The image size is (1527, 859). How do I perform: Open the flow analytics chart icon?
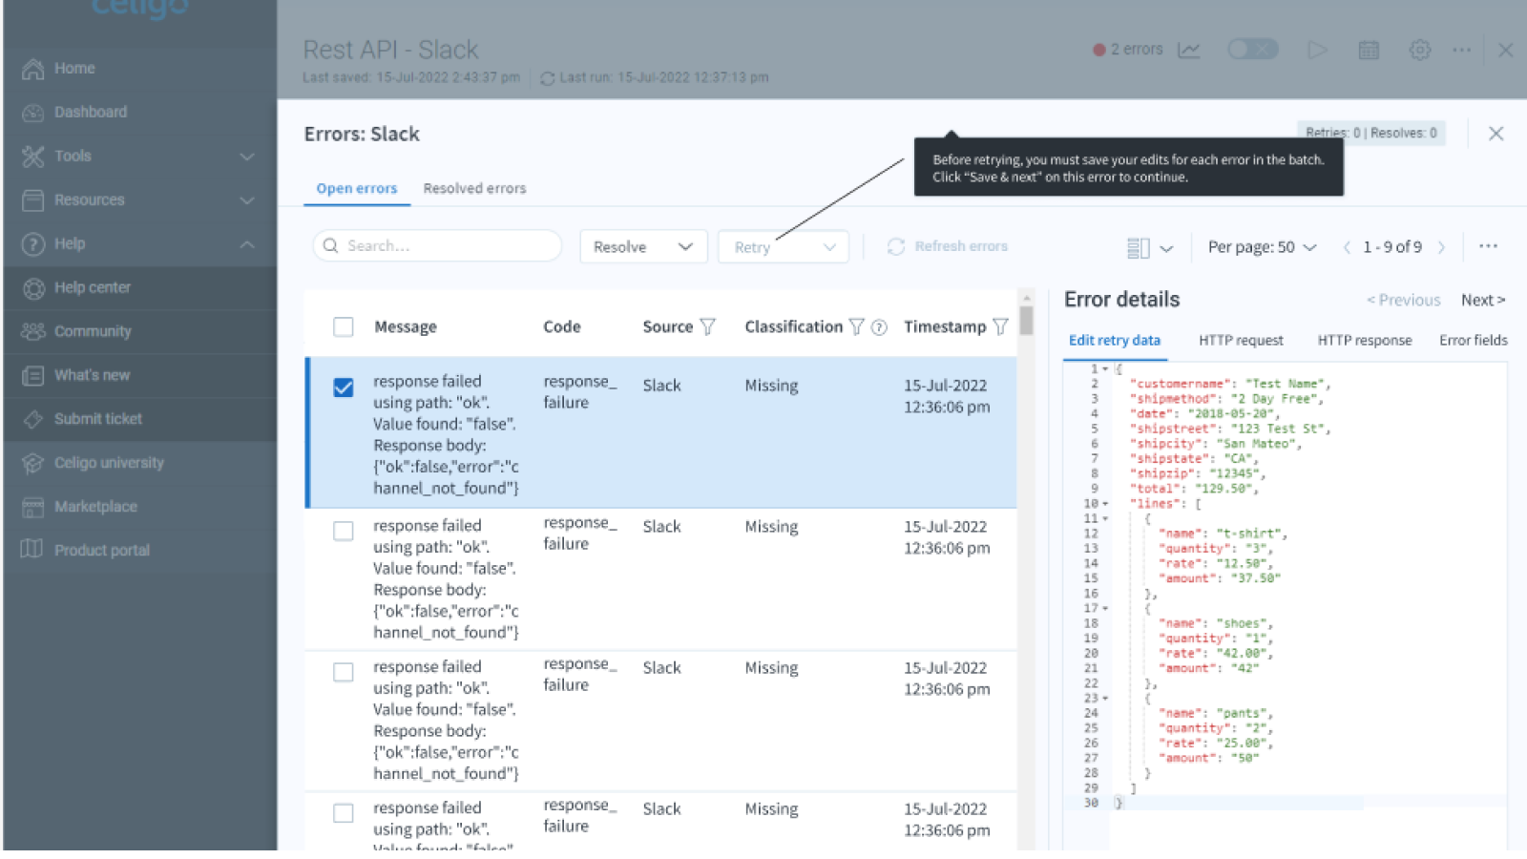tap(1188, 50)
